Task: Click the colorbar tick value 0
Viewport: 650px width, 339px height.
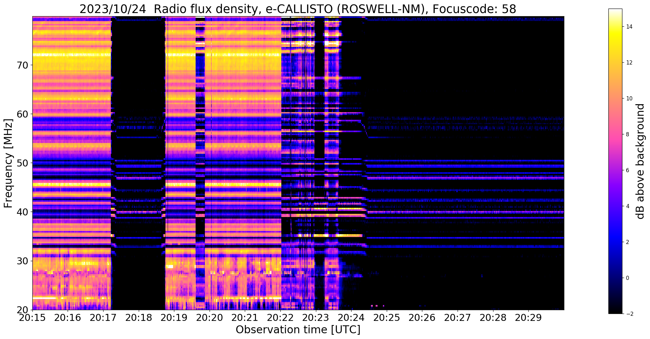Action: tap(627, 278)
